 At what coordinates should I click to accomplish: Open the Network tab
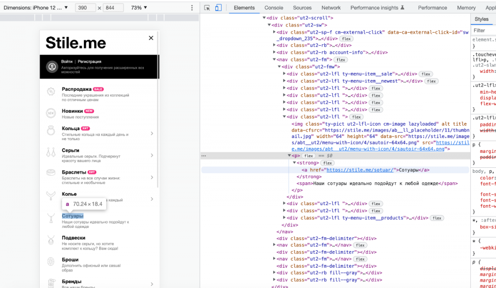pyautogui.click(x=331, y=7)
